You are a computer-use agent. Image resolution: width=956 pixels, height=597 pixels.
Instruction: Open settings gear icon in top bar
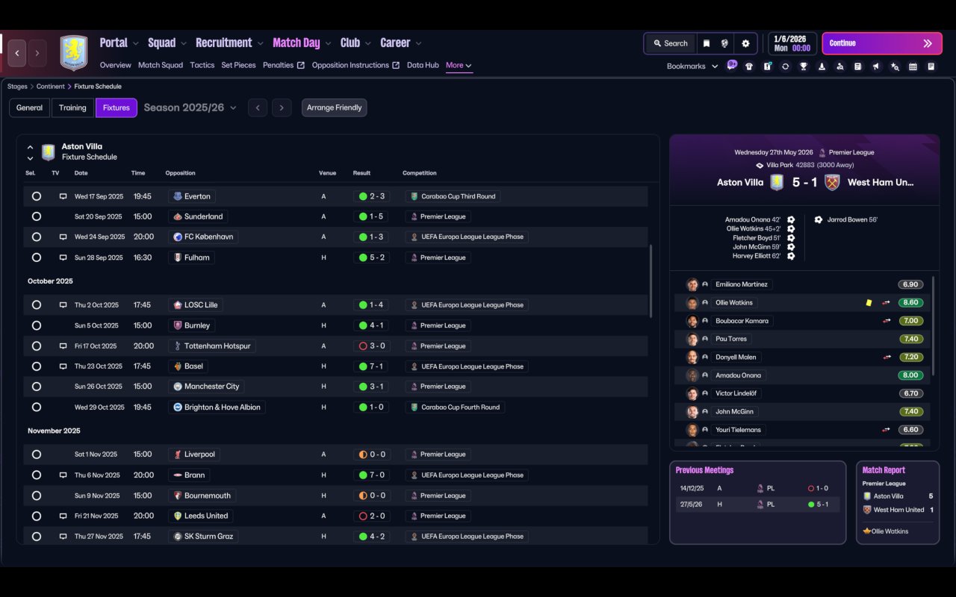click(x=745, y=43)
